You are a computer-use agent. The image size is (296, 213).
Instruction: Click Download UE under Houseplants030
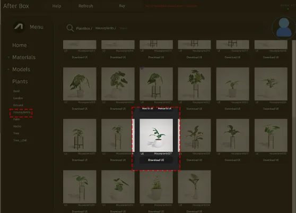click(271, 160)
